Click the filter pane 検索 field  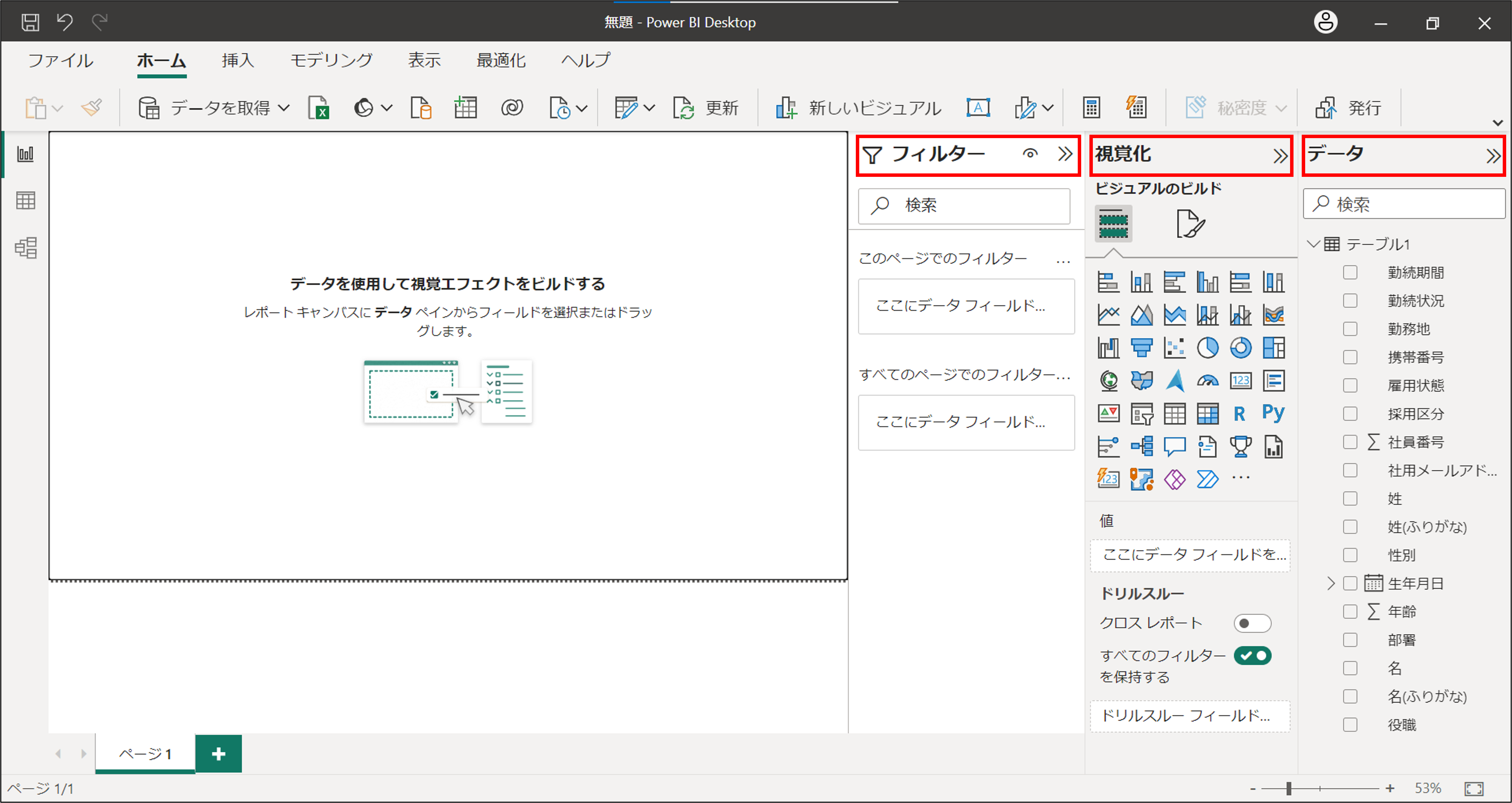click(x=964, y=205)
